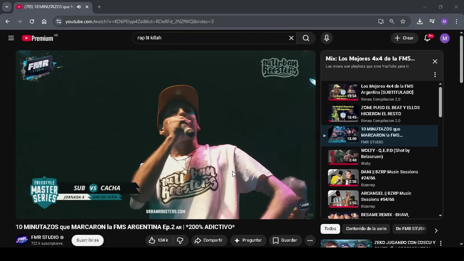The image size is (464, 261).
Task: Play ZONE PUSO EL BEAT playlist item
Action: (379, 114)
